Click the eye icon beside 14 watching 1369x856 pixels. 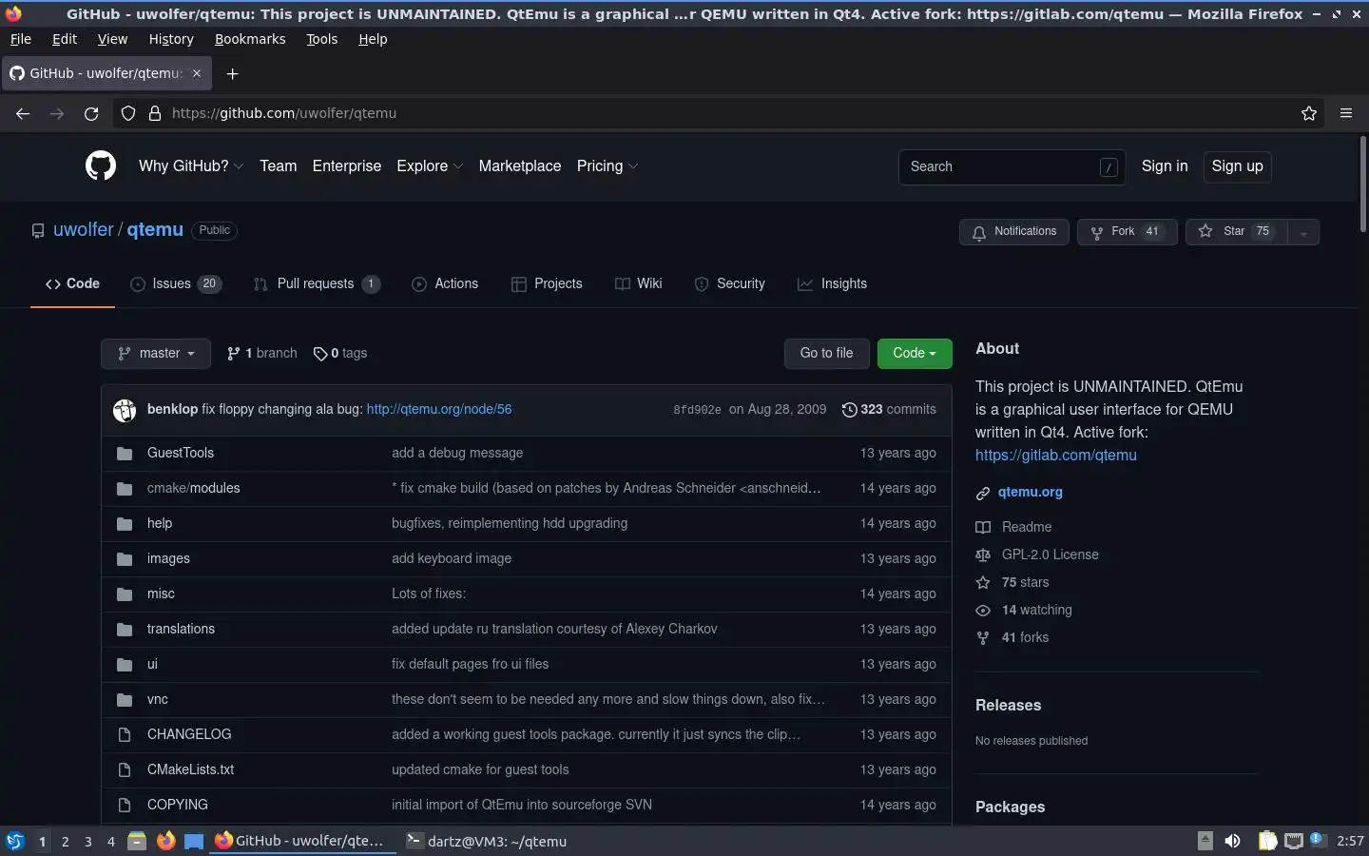(x=983, y=610)
